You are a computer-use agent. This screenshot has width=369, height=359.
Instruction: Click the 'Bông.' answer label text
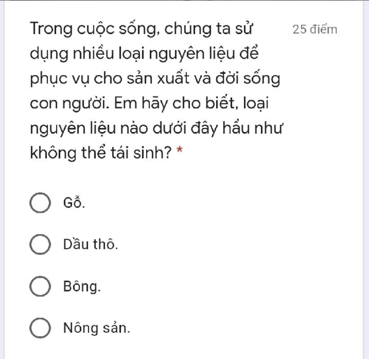click(82, 287)
